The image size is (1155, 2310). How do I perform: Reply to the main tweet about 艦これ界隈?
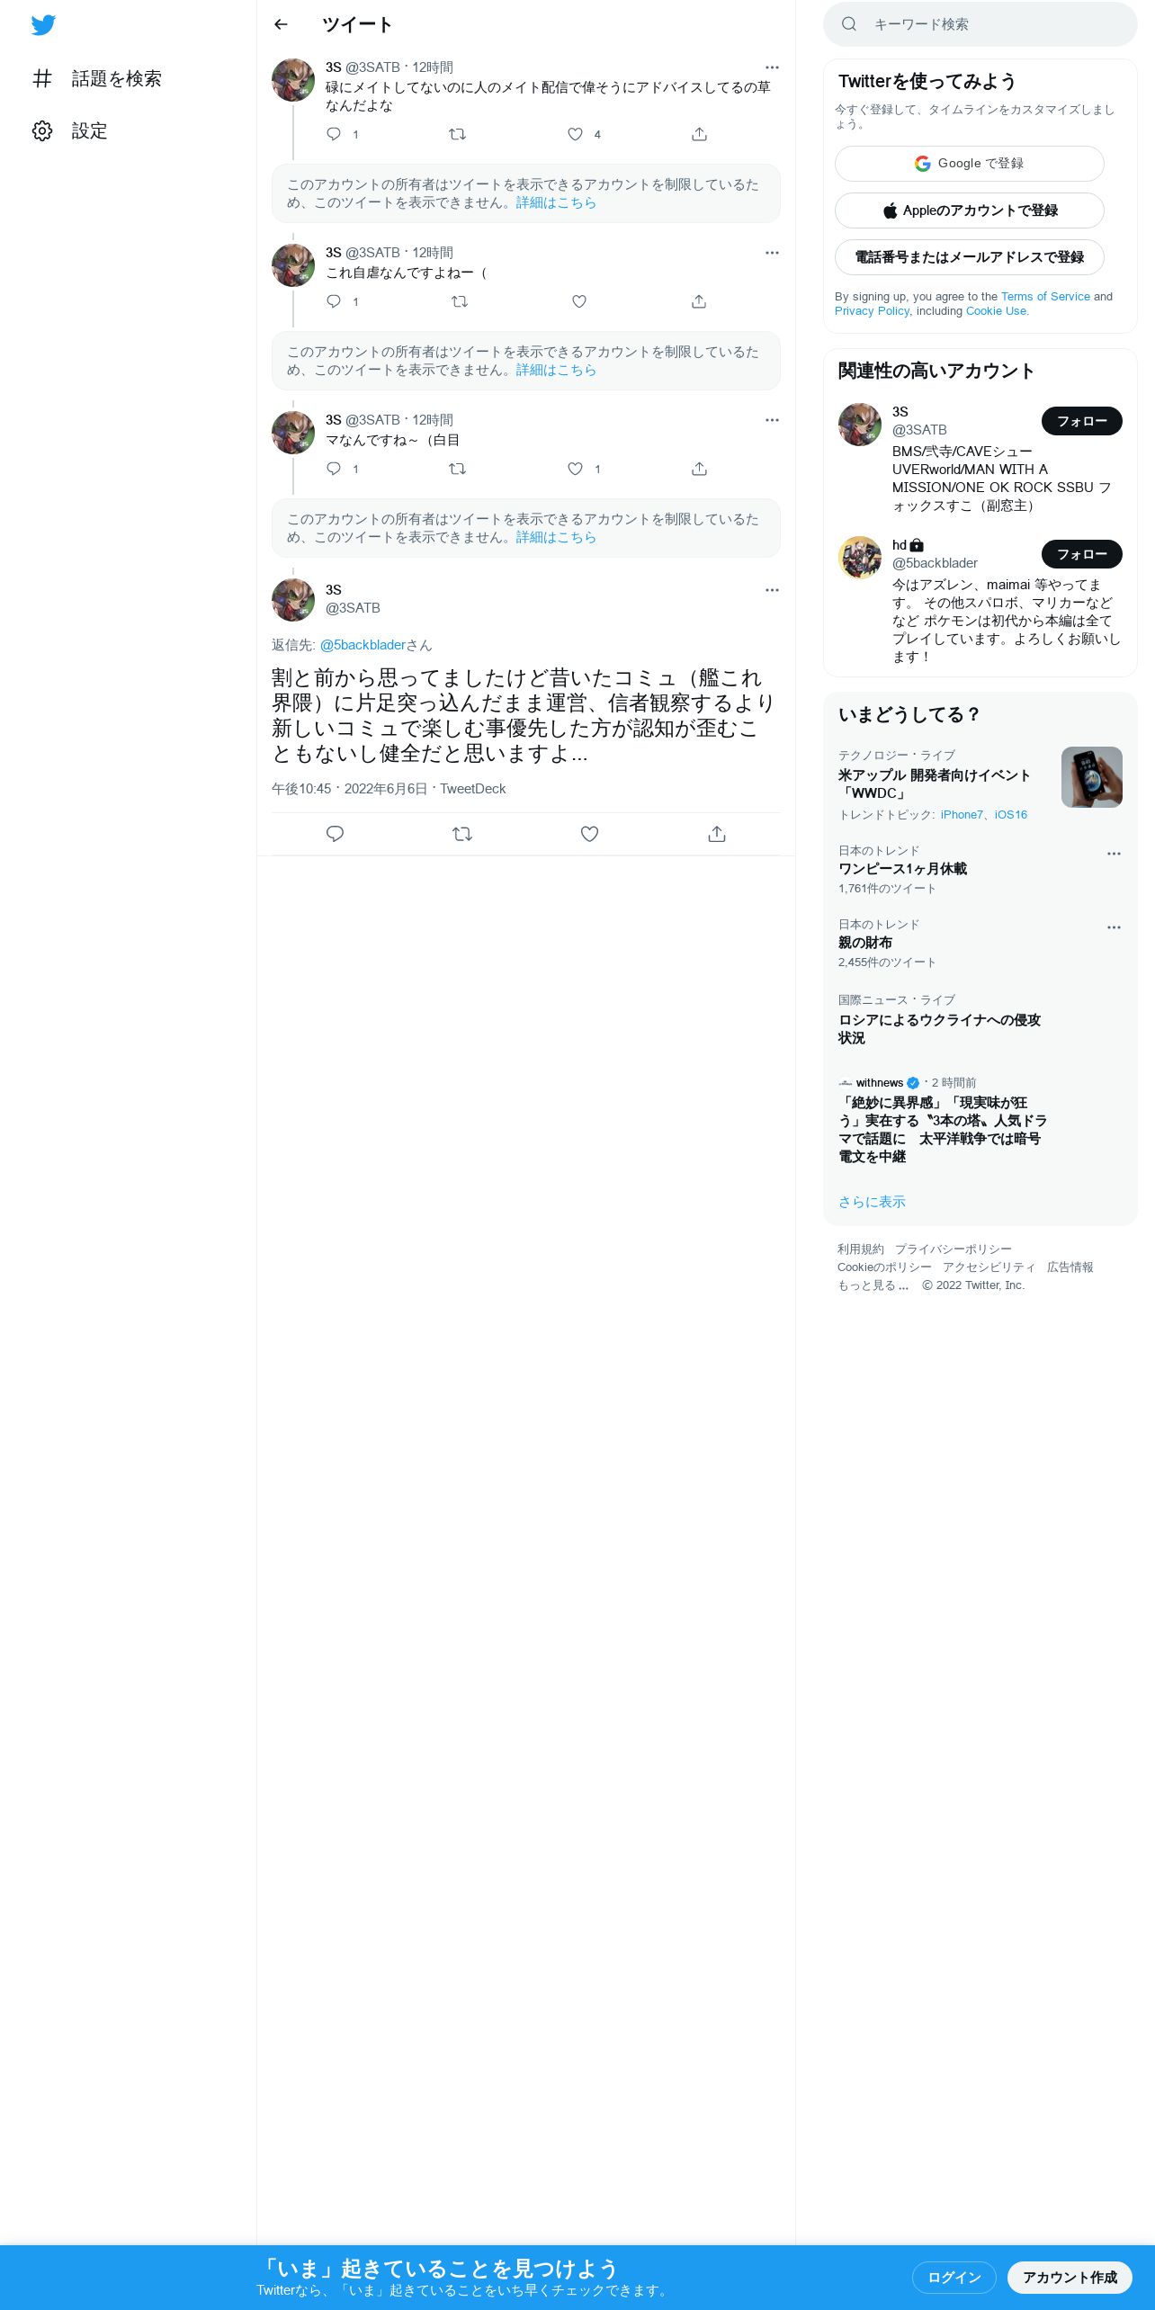click(x=335, y=834)
